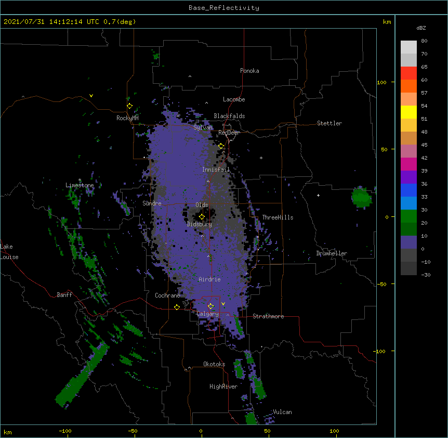Pick the magenta 39-42 dBZ legend swatch
The width and height of the screenshot is (448, 438).
coord(409,164)
